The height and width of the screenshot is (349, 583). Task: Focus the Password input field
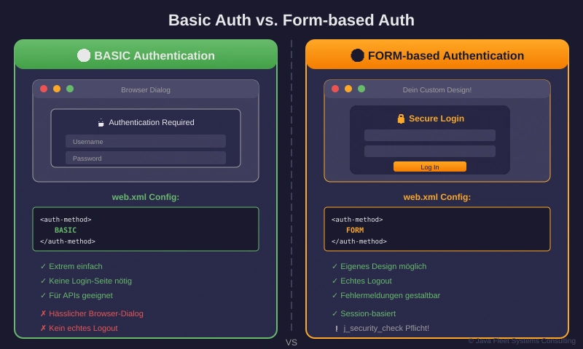pos(146,158)
